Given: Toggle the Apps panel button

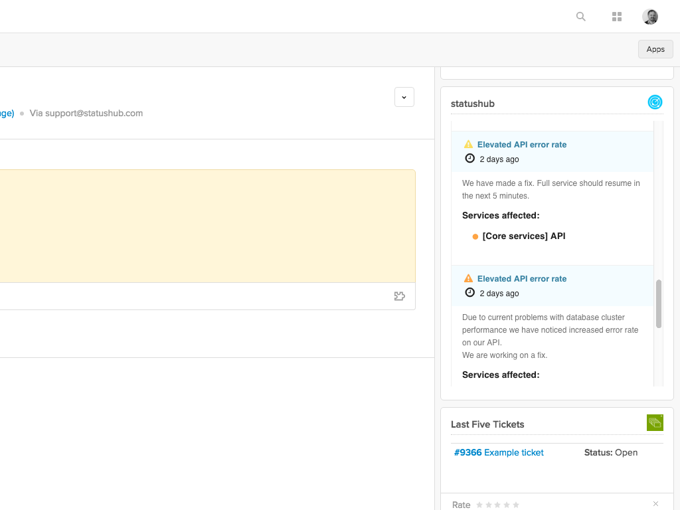Looking at the screenshot, I should point(655,49).
